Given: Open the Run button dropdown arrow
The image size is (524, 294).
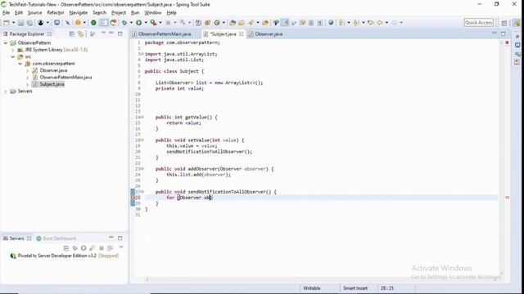Looking at the screenshot, I should pos(146,23).
